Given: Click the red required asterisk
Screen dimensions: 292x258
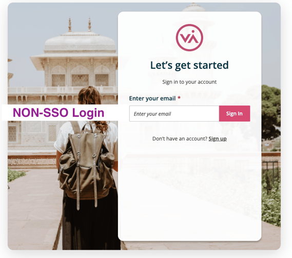Looking at the screenshot, I should click(179, 97).
